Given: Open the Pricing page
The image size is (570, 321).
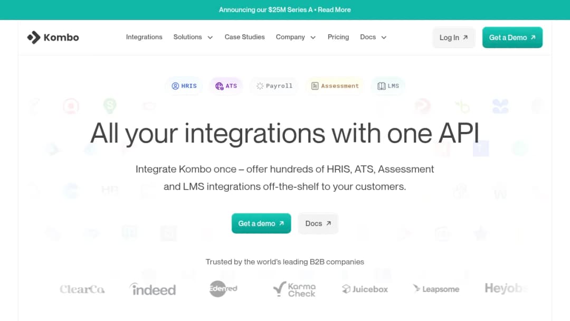Looking at the screenshot, I should (x=338, y=37).
